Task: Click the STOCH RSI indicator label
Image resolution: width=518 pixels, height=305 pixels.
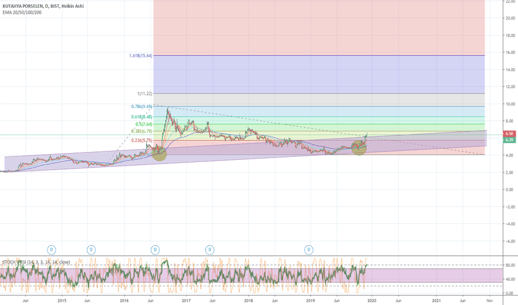Action: 36,262
